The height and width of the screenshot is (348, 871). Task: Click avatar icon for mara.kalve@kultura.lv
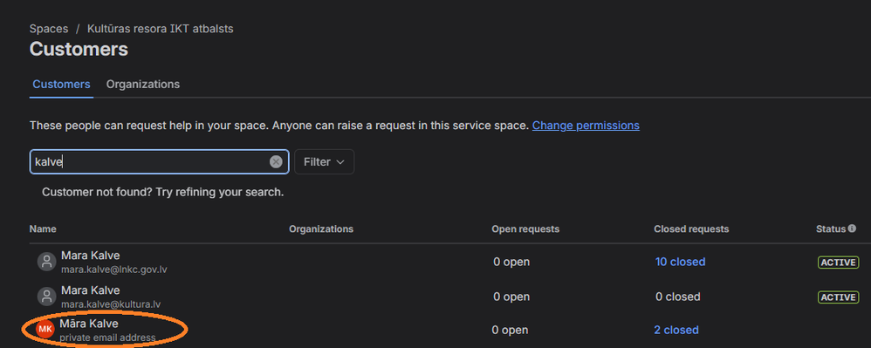tap(46, 297)
